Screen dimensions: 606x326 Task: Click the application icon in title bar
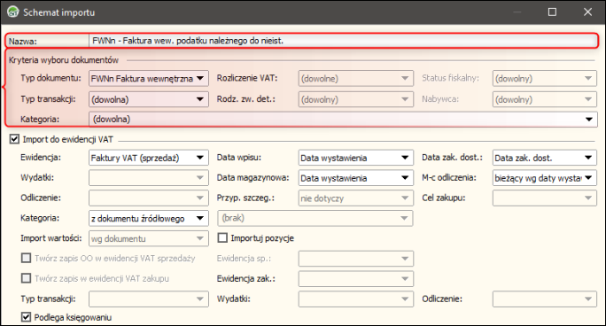pos(13,12)
